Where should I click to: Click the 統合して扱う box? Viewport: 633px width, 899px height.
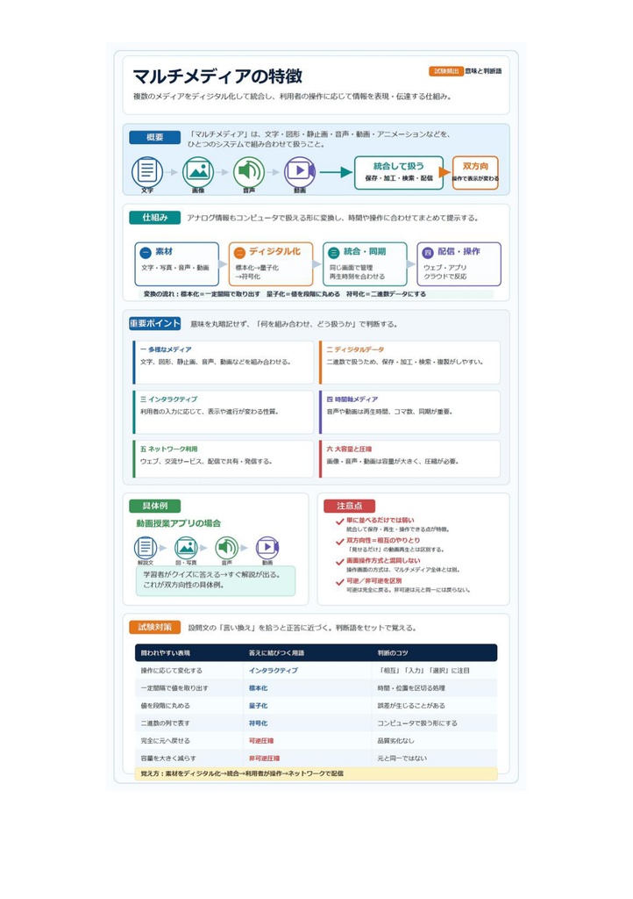[x=399, y=173]
